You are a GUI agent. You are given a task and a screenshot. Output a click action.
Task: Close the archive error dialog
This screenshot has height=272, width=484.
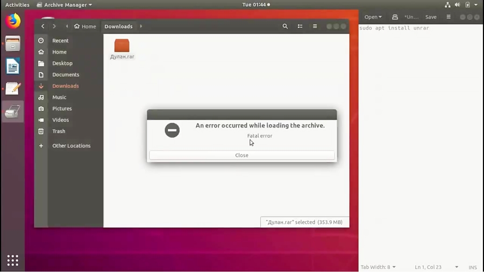(241, 155)
